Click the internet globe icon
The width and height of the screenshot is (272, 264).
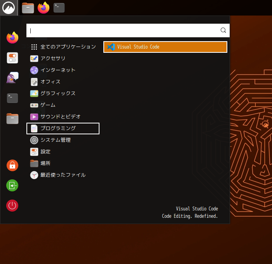coord(34,70)
